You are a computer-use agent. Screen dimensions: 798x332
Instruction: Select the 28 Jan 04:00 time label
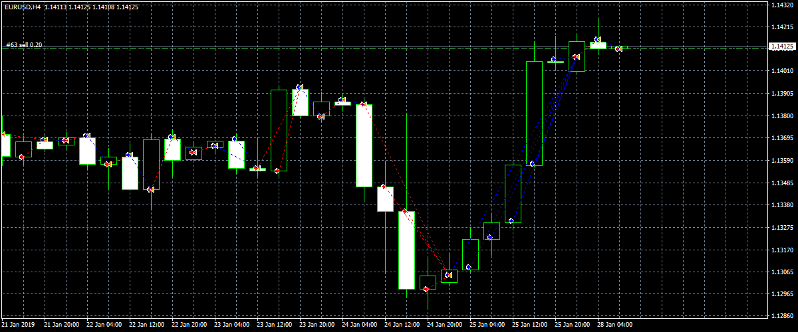614,325
